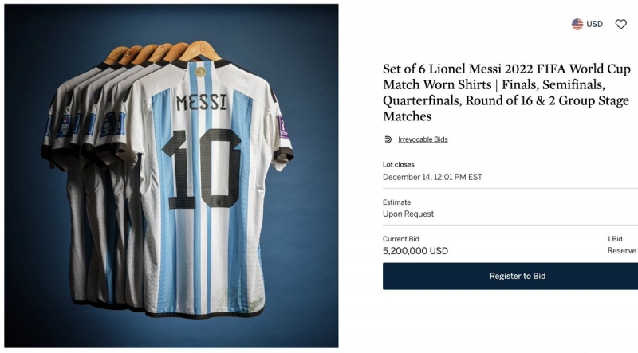
Task: Open the Irrevocable Bids link
Action: pos(423,139)
